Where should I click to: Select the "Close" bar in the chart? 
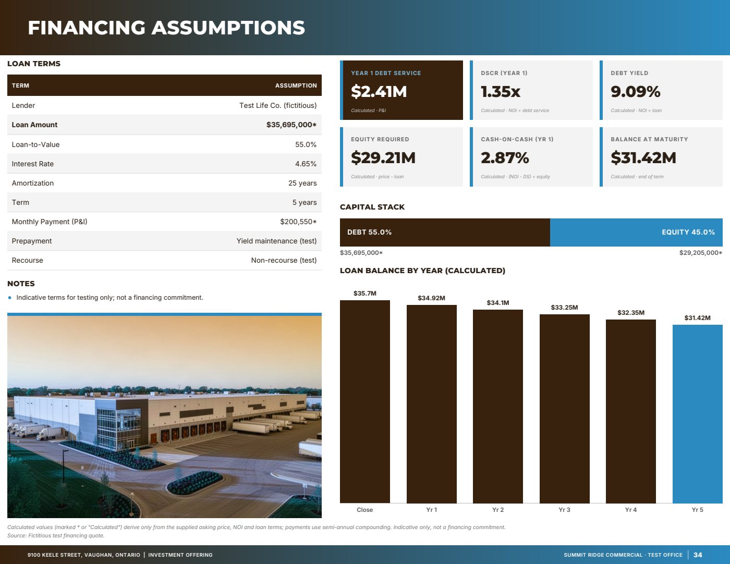click(365, 401)
